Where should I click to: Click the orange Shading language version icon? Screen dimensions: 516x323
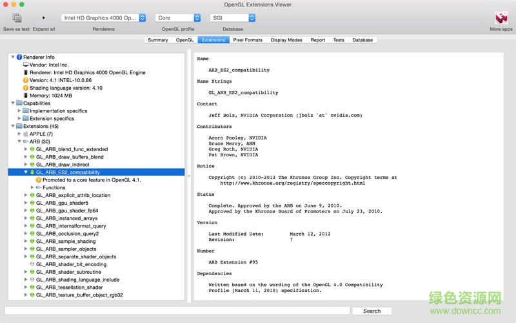click(x=26, y=88)
